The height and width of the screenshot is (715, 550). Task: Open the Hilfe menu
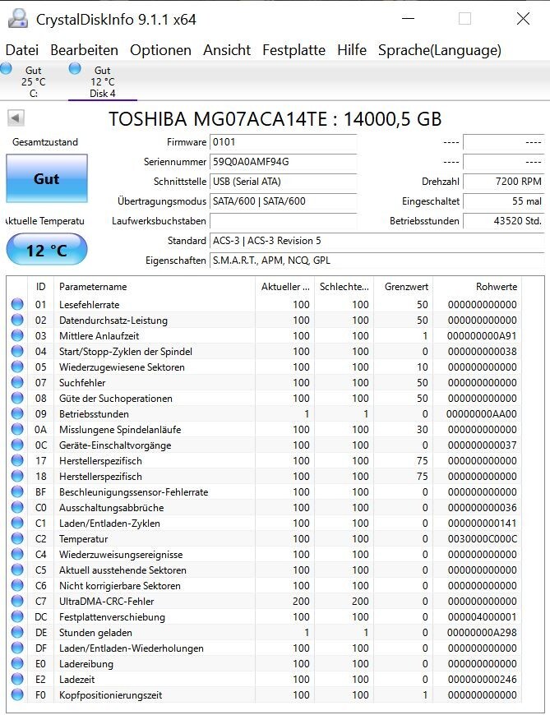point(352,49)
